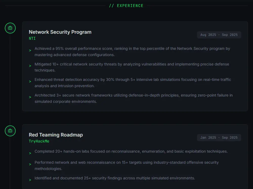253x189 pixels.
Task: Click arrow bullet before "Achieved a 95%"
Action: (30, 50)
